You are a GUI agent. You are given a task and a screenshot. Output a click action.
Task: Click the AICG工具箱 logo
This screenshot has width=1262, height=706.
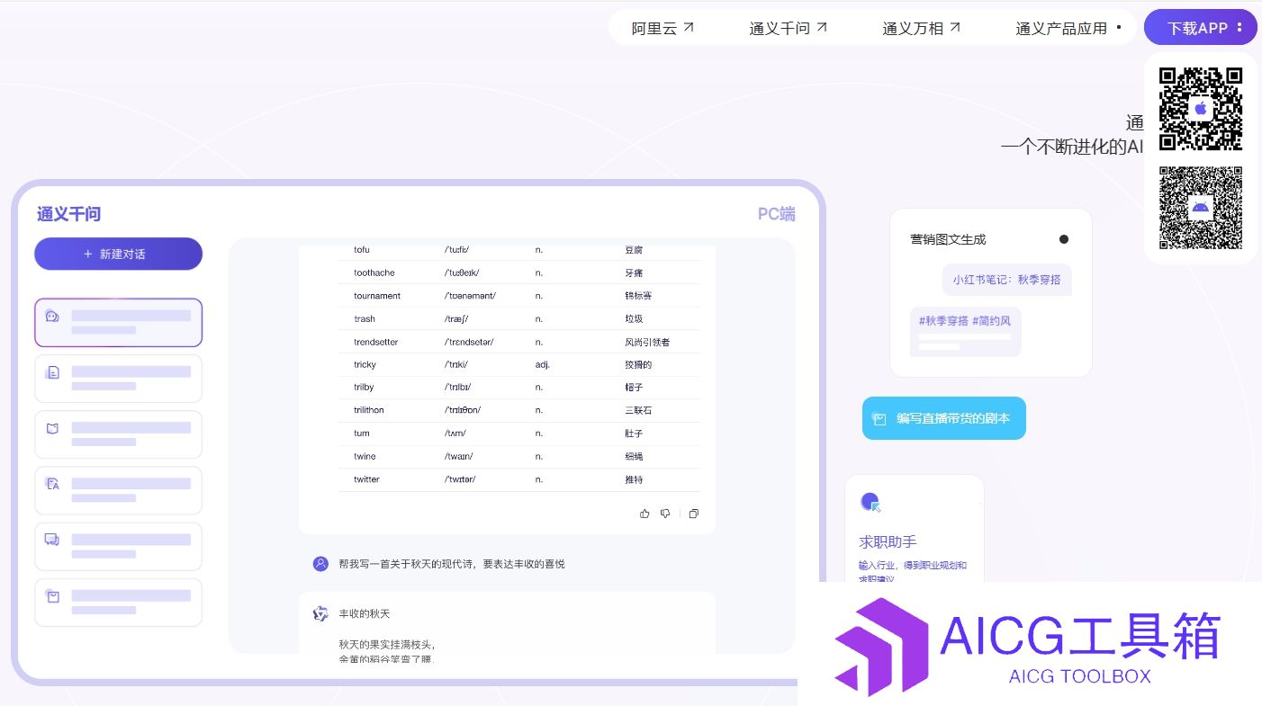pyautogui.click(x=1028, y=647)
